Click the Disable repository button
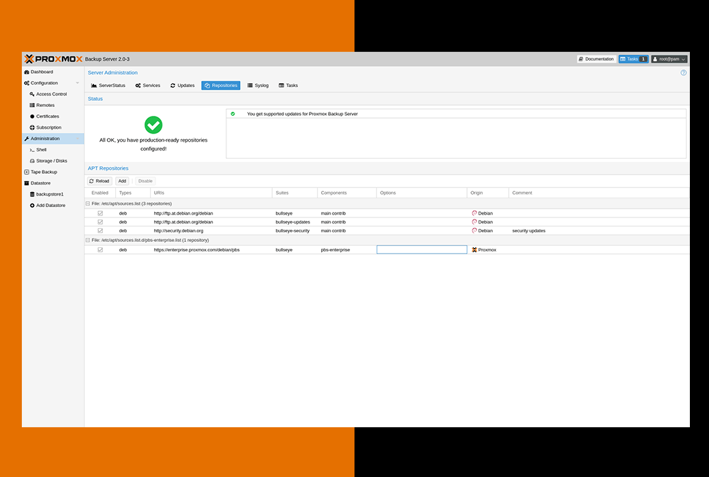 (145, 181)
